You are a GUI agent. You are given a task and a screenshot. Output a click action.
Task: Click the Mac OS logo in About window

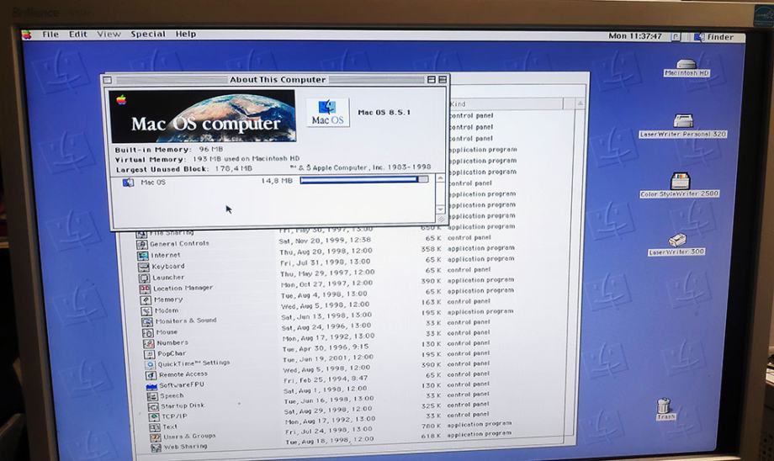(x=328, y=112)
